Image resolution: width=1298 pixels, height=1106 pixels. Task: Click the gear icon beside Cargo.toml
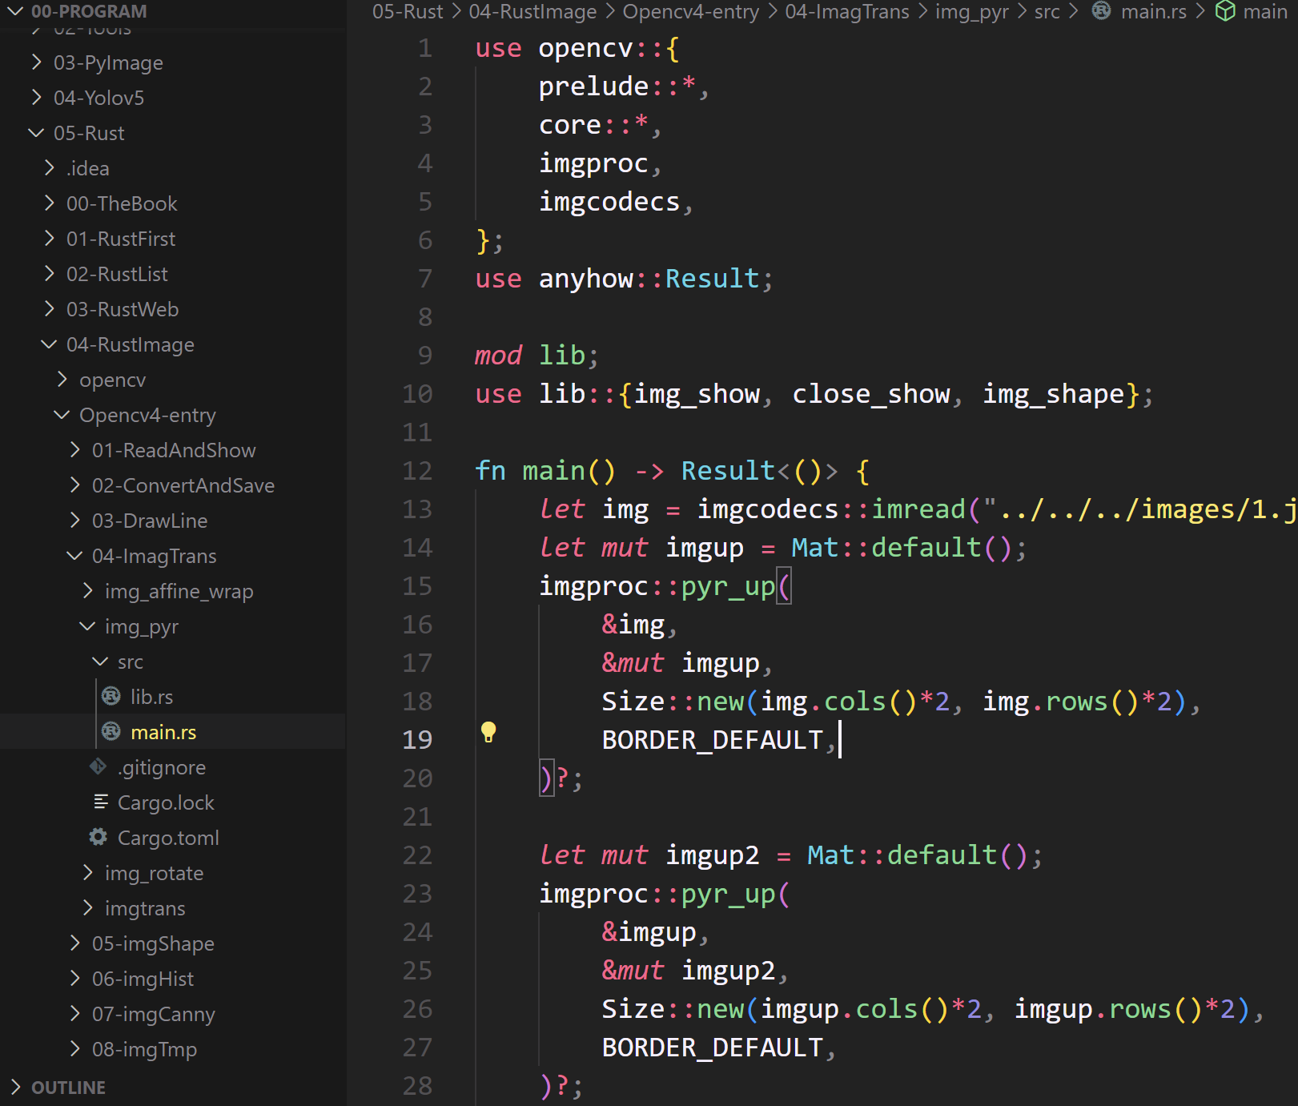tap(98, 837)
